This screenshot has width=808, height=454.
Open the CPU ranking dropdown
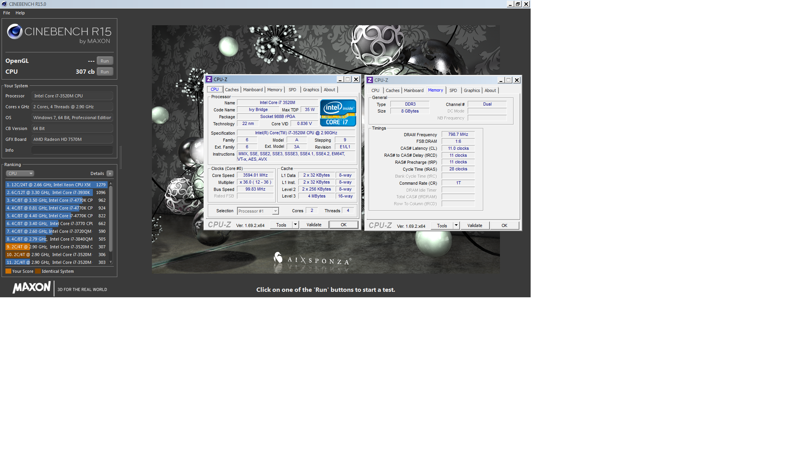pyautogui.click(x=20, y=173)
